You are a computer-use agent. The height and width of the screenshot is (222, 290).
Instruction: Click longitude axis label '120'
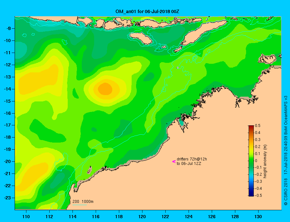pyautogui.click(x=142, y=217)
